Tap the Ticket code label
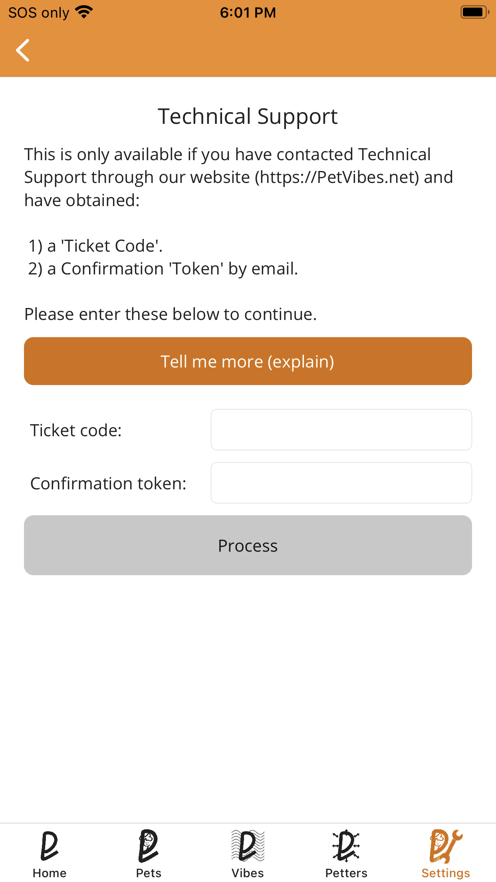Viewport: 496px width, 882px height. pyautogui.click(x=76, y=430)
